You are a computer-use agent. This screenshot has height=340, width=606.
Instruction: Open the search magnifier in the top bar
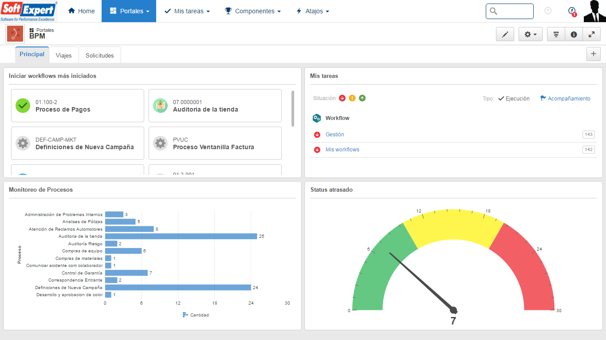493,11
